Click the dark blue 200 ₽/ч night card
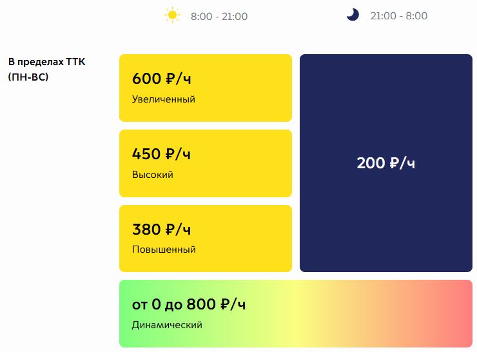 pos(386,163)
